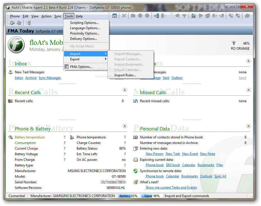Image resolution: width=261 pixels, height=206 pixels.
Task: Collapse the Outbox section chevron
Action: 248,61
